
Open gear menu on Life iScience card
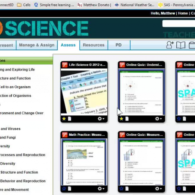101,119
